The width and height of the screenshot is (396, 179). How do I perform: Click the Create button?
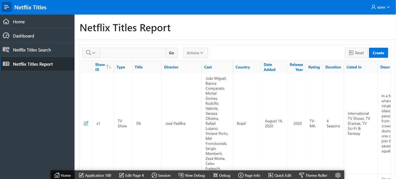coord(378,53)
